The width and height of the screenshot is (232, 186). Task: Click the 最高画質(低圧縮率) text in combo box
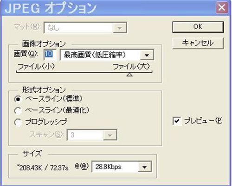pos(95,55)
